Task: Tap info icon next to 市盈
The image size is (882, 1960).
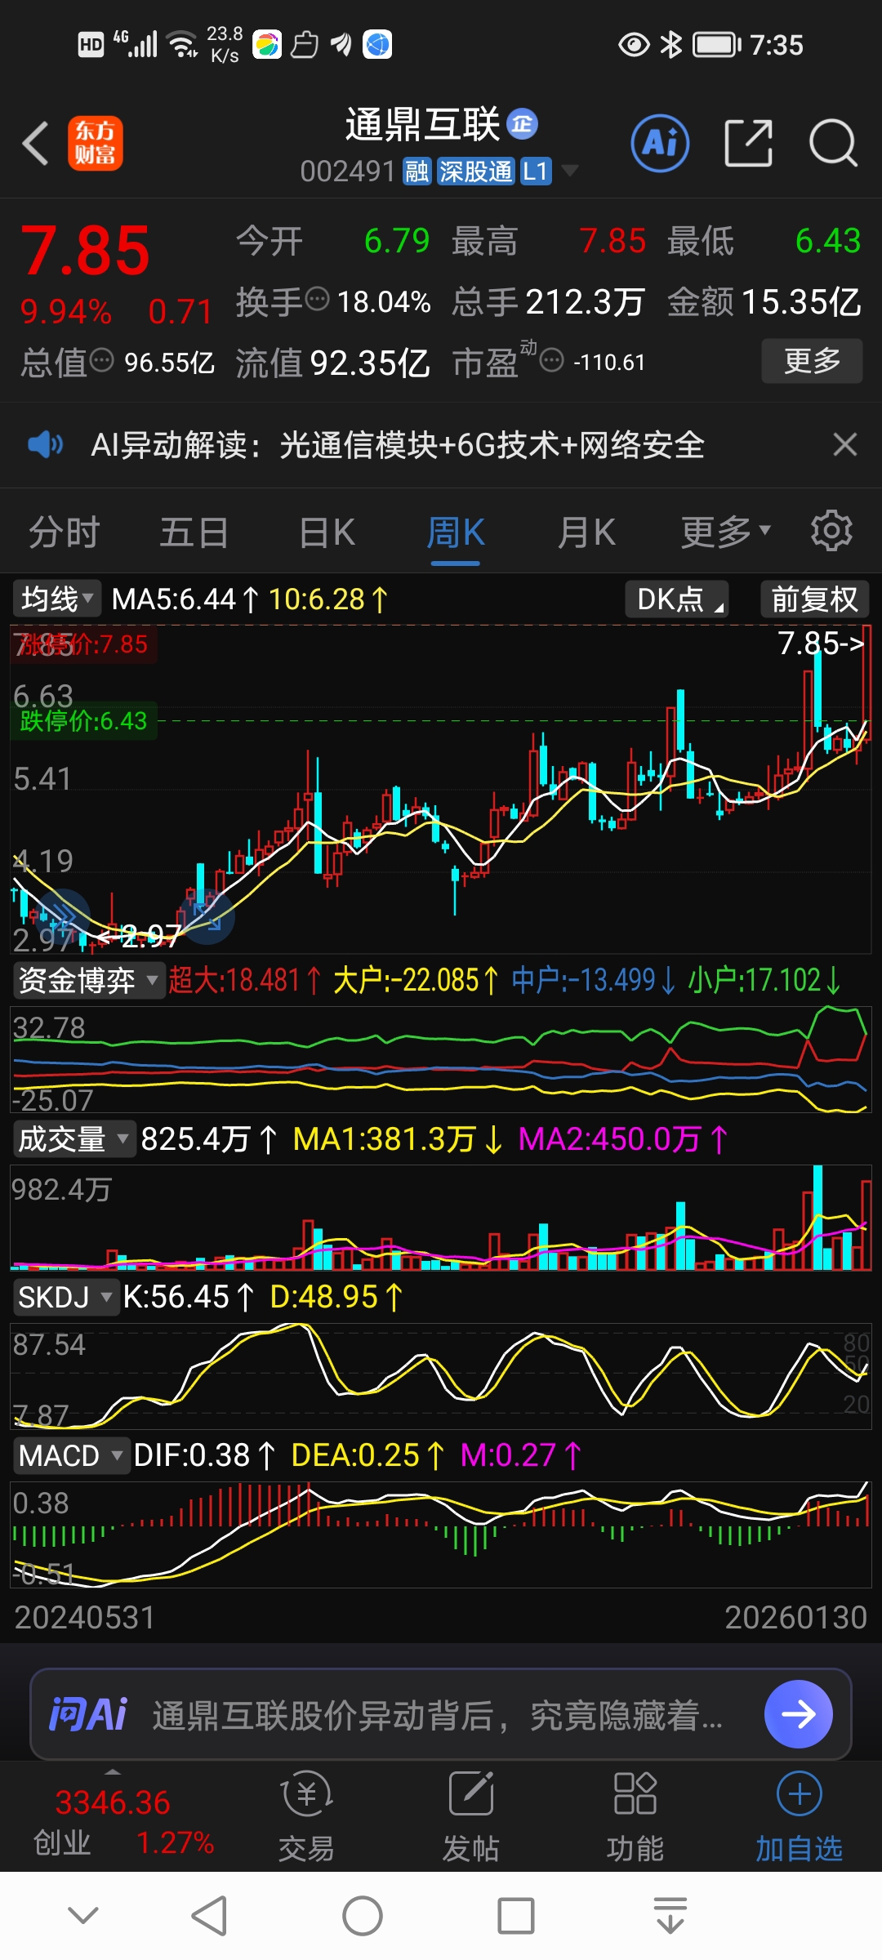Action: pyautogui.click(x=552, y=360)
